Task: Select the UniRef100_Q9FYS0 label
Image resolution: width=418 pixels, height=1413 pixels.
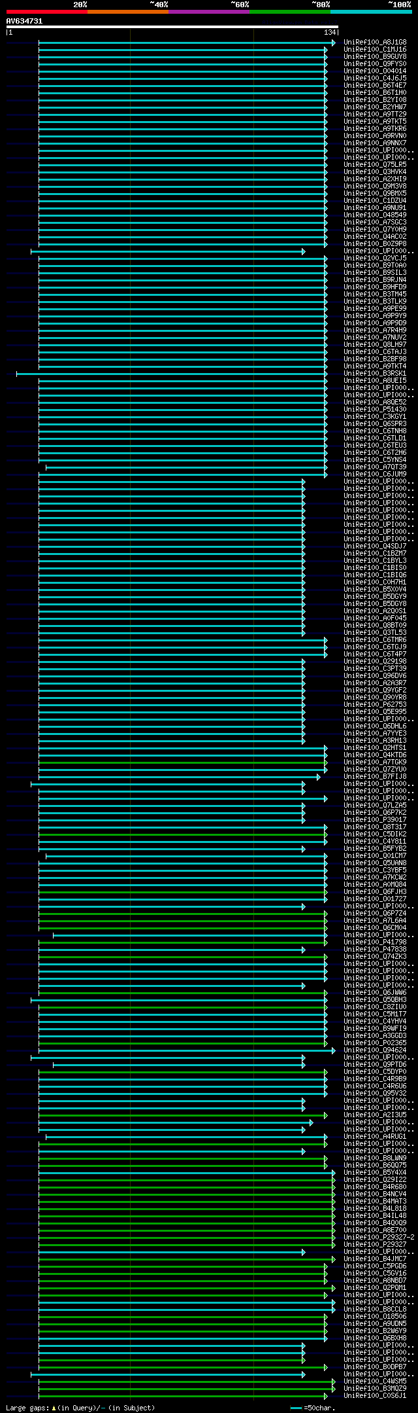Action: coord(375,64)
